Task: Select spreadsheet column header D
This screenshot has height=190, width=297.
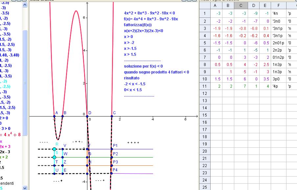Action: click(254, 6)
